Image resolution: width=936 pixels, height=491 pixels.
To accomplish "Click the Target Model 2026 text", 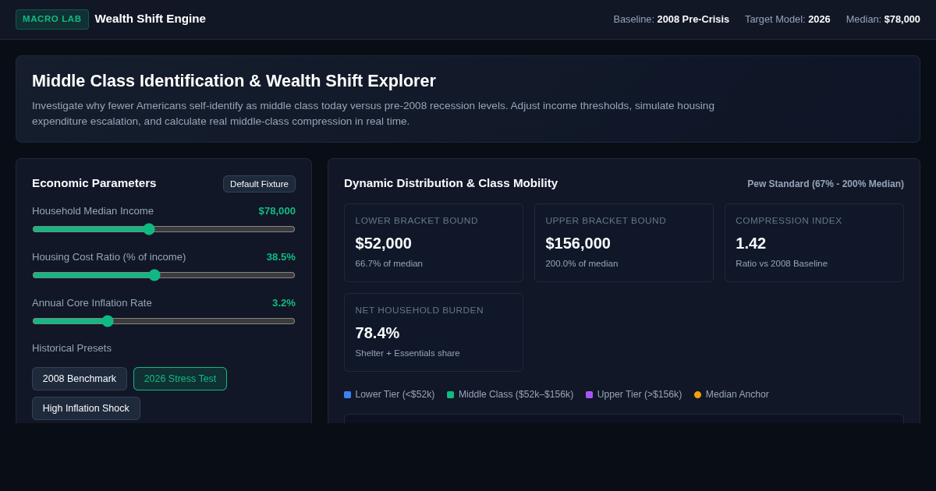I will (x=788, y=19).
